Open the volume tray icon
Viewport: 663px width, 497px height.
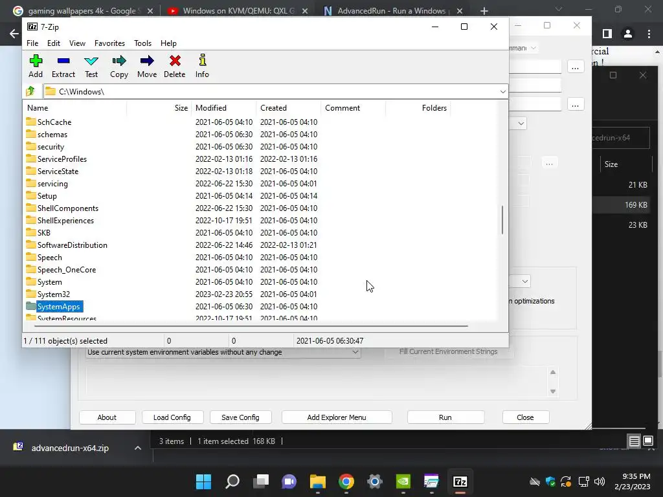[599, 481]
